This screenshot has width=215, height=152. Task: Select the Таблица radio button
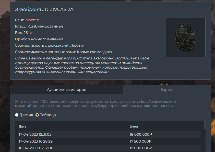37,115
